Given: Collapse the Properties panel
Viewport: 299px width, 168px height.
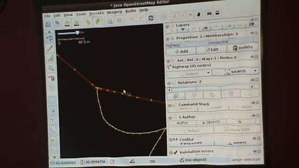Looking at the screenshot, I should coord(168,39).
